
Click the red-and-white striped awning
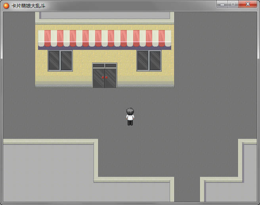105,40
